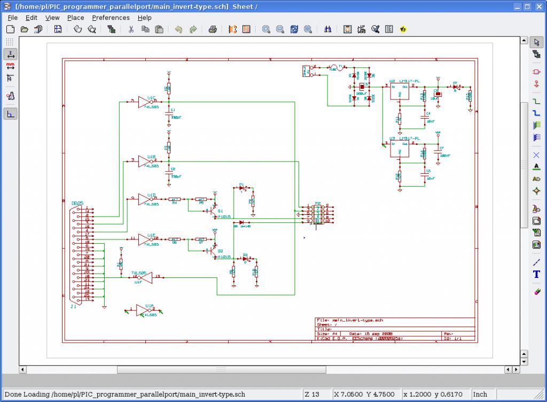Click the Print schematic icon

point(212,29)
